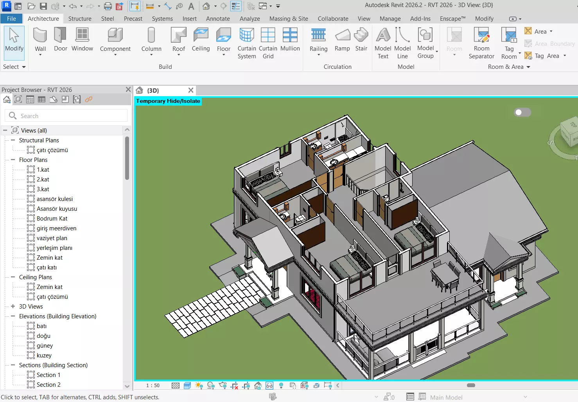This screenshot has height=402, width=578.
Task: Select the Curtain Grid tool
Action: 268,43
